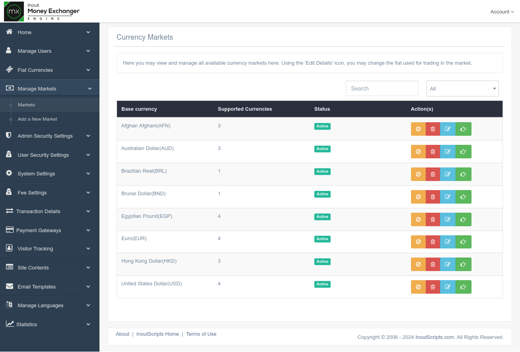520x352 pixels.
Task: Select Markets in the sidebar submenu
Action: pyautogui.click(x=26, y=104)
